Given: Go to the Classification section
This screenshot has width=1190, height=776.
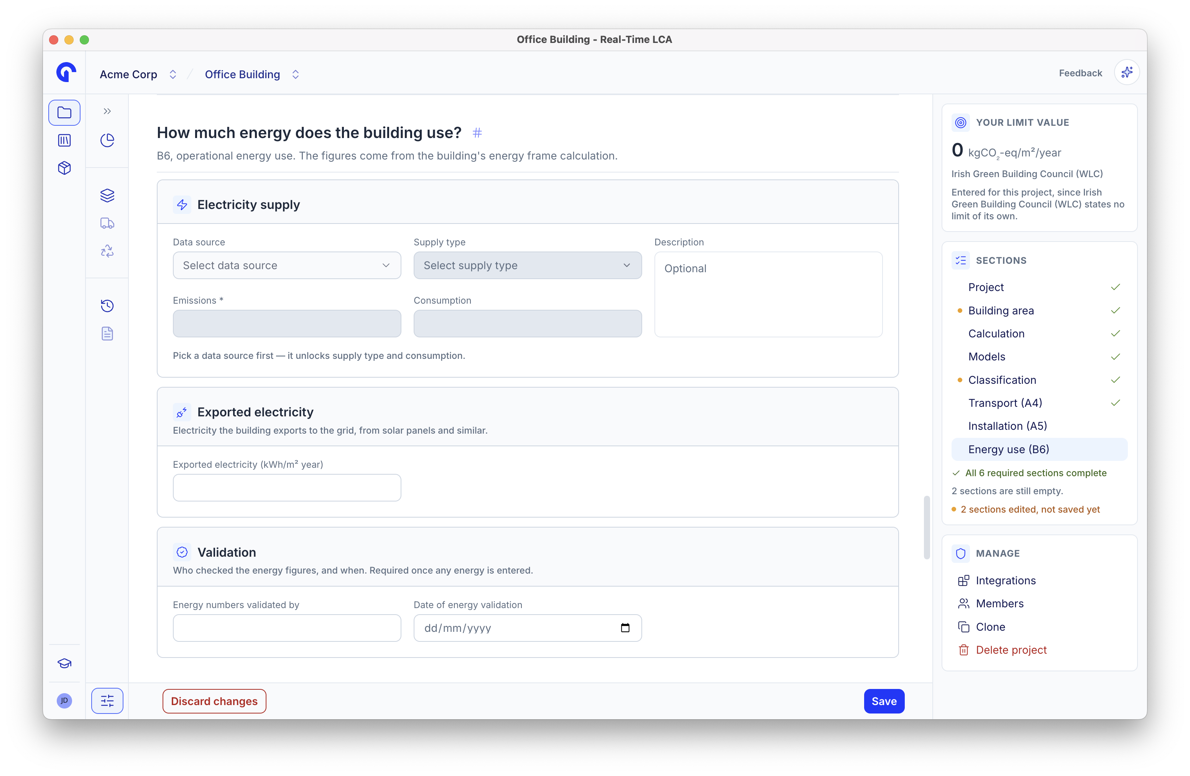Looking at the screenshot, I should [1039, 380].
